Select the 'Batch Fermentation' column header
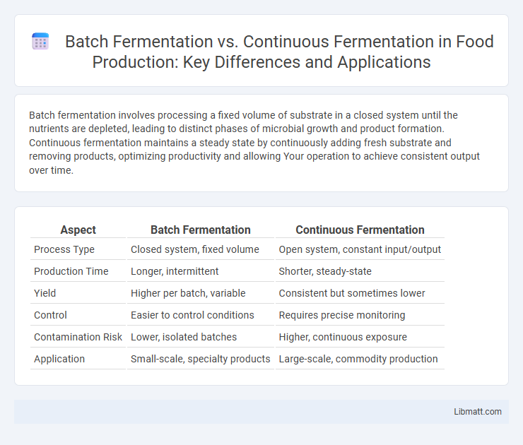The image size is (523, 445). 201,230
